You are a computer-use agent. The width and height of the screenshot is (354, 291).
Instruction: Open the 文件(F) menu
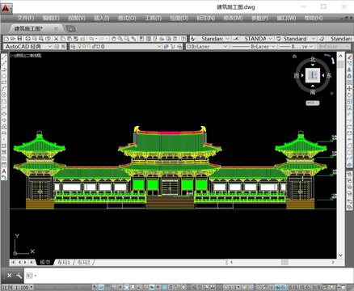pos(26,18)
